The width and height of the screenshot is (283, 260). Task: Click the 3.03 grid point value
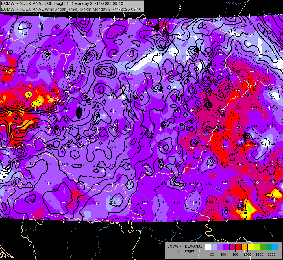pyautogui.click(x=5, y=88)
